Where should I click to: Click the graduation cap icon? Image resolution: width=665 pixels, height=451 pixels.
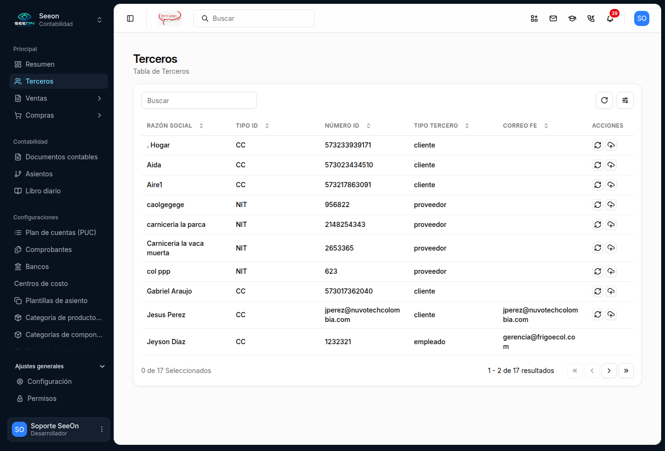click(572, 18)
